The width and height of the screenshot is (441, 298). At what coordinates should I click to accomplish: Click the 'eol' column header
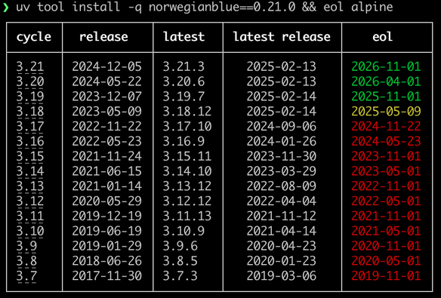click(382, 37)
